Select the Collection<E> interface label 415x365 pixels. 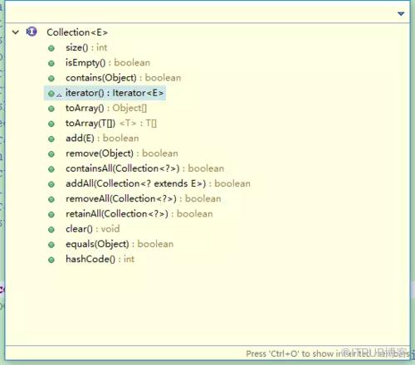tap(77, 32)
